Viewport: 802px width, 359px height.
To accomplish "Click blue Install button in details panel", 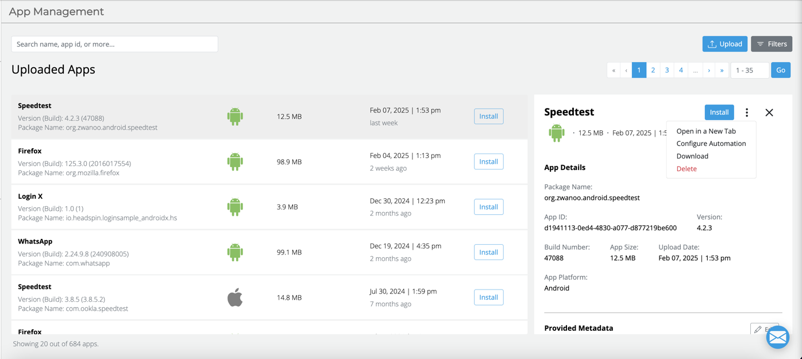I will pyautogui.click(x=719, y=112).
